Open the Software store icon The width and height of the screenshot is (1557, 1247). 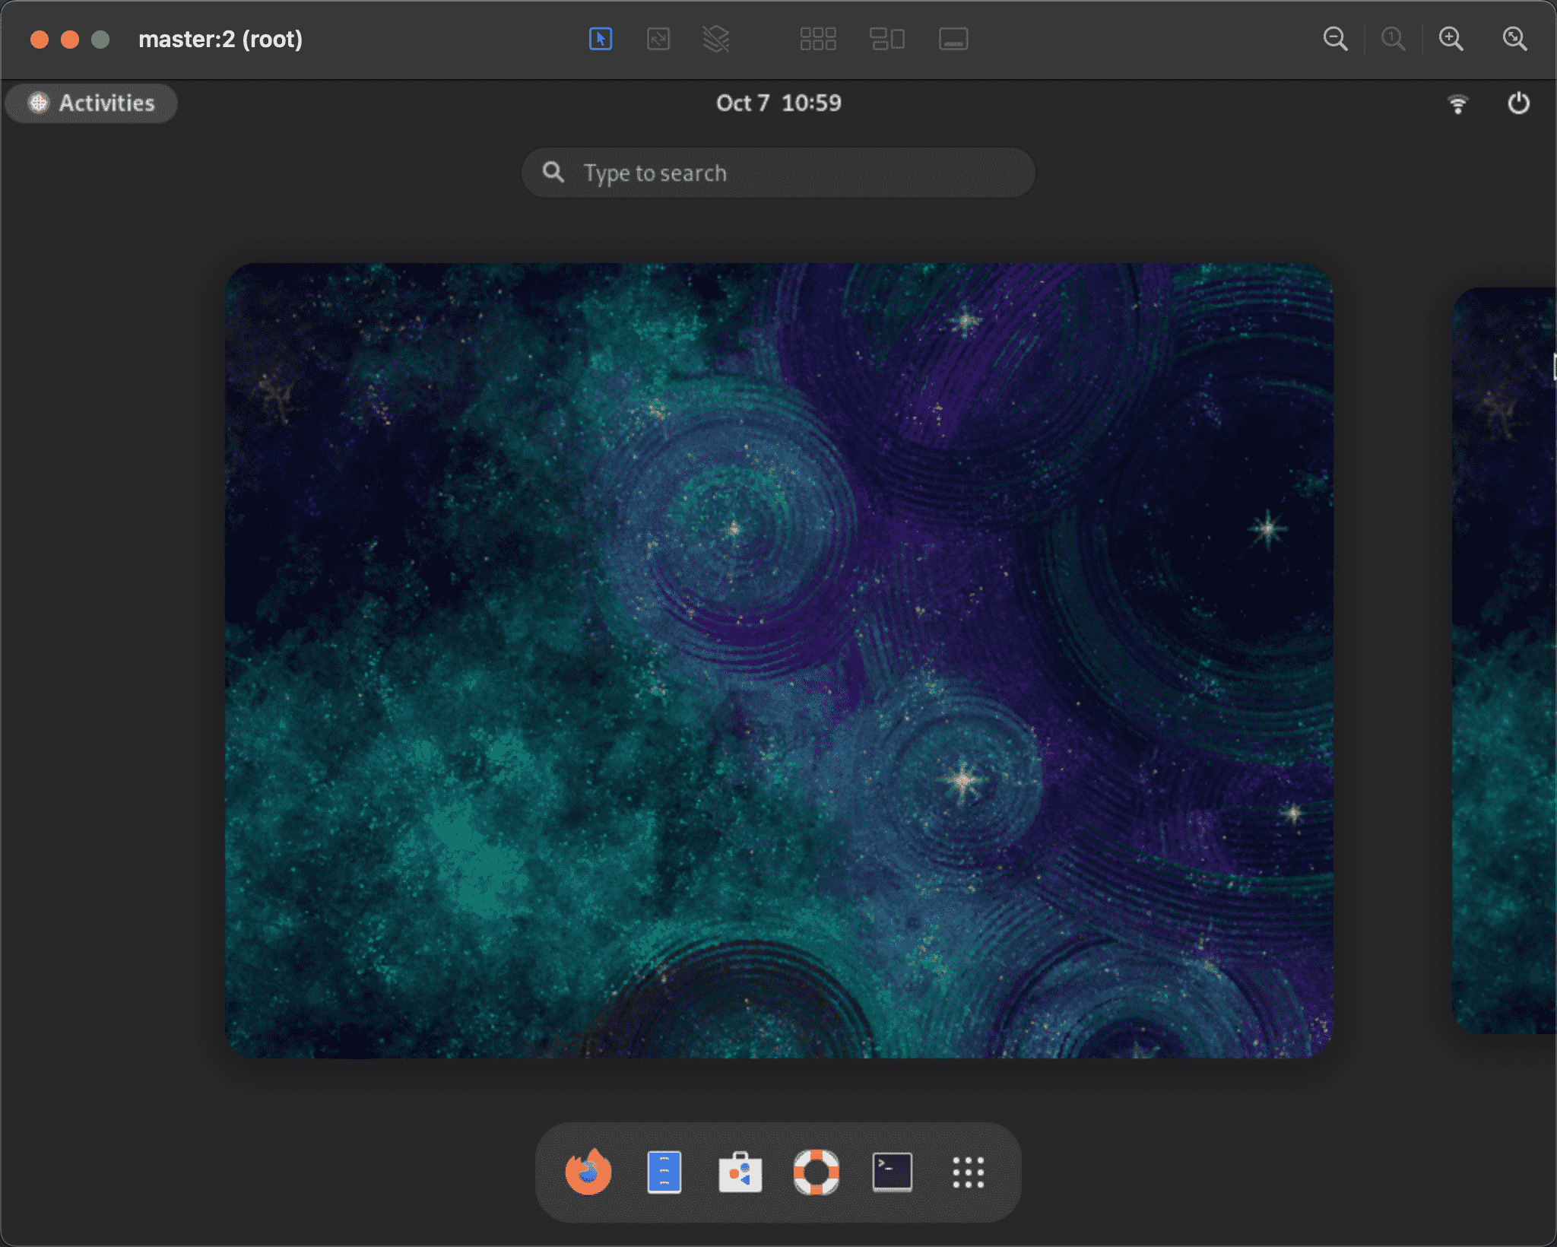click(x=740, y=1172)
